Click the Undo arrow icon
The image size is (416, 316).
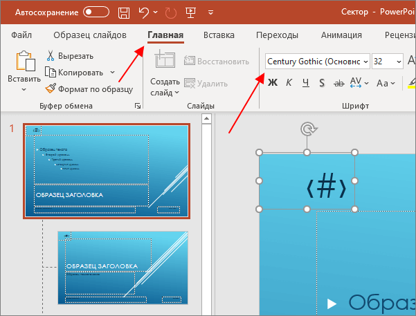pyautogui.click(x=143, y=12)
